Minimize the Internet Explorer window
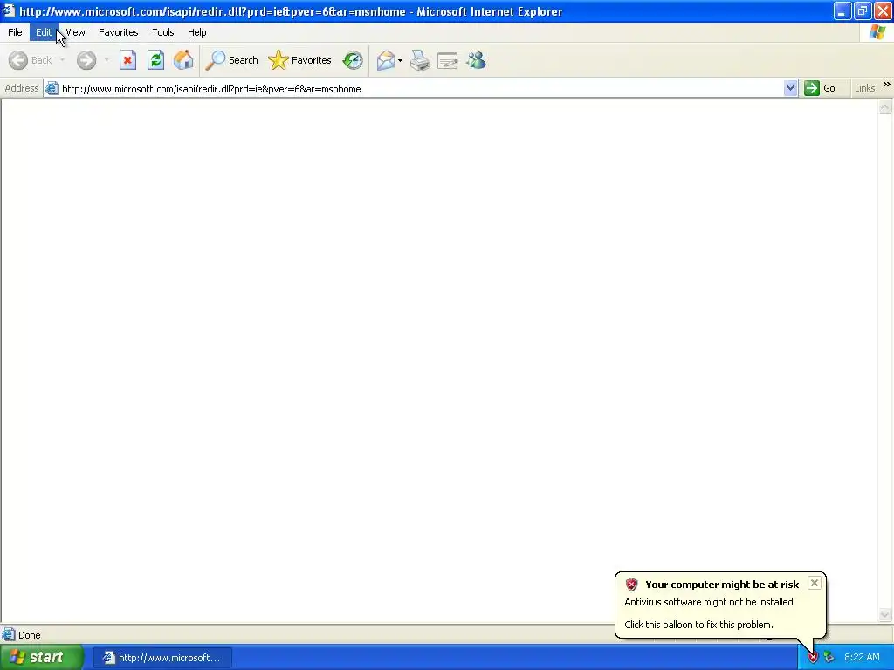The height and width of the screenshot is (670, 894). 842,10
